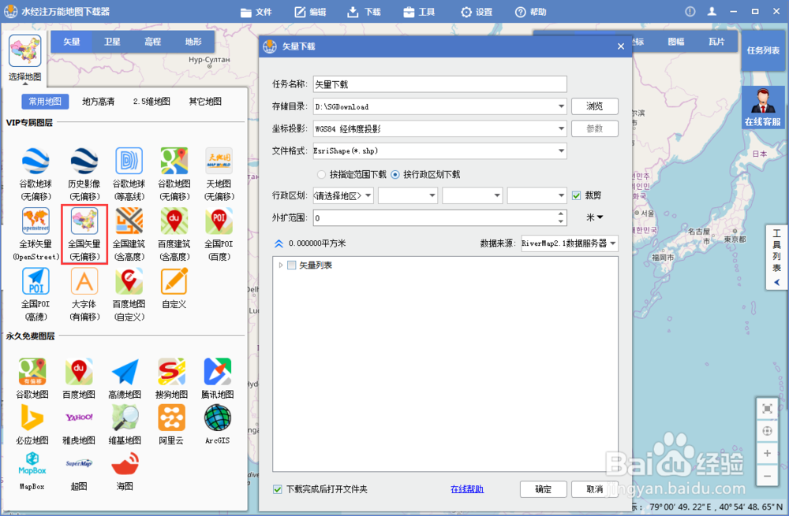Viewport: 789px width, 516px height.
Task: Select free 高德地图 map icon
Action: (125, 372)
